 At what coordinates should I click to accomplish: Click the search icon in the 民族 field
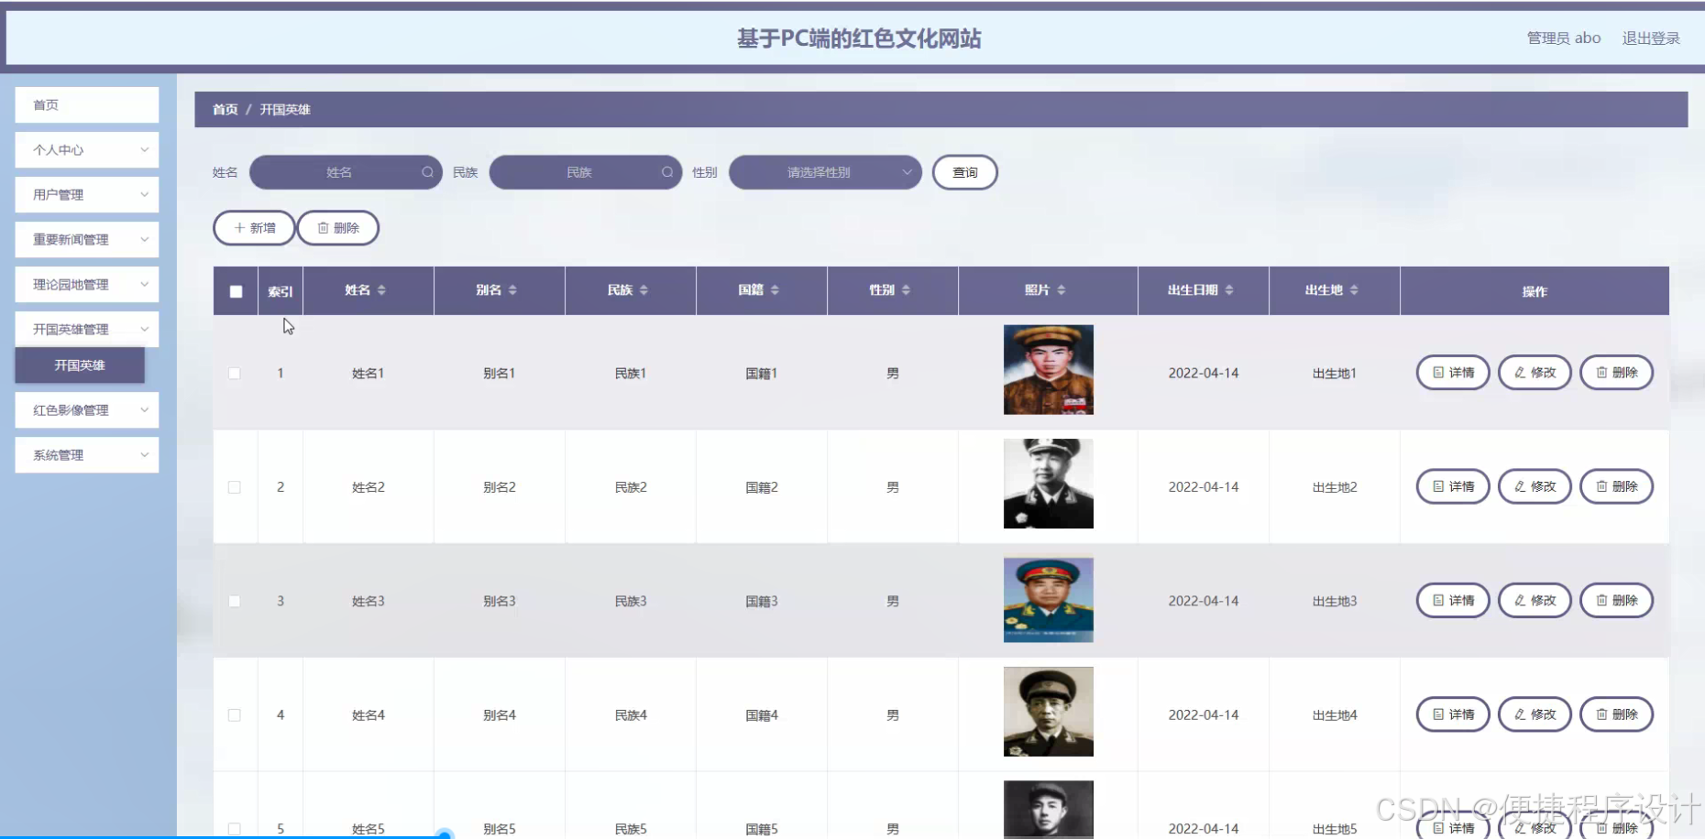pos(667,172)
